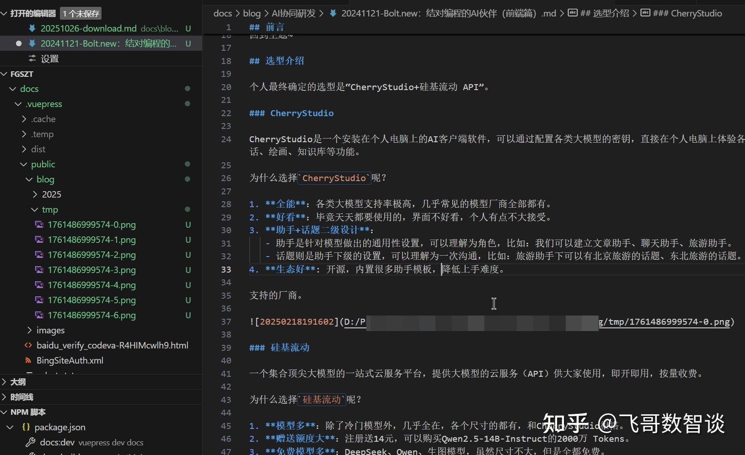Screen dimensions: 745x455
Task: Collapse the FGSZT workspace section
Action: point(4,74)
